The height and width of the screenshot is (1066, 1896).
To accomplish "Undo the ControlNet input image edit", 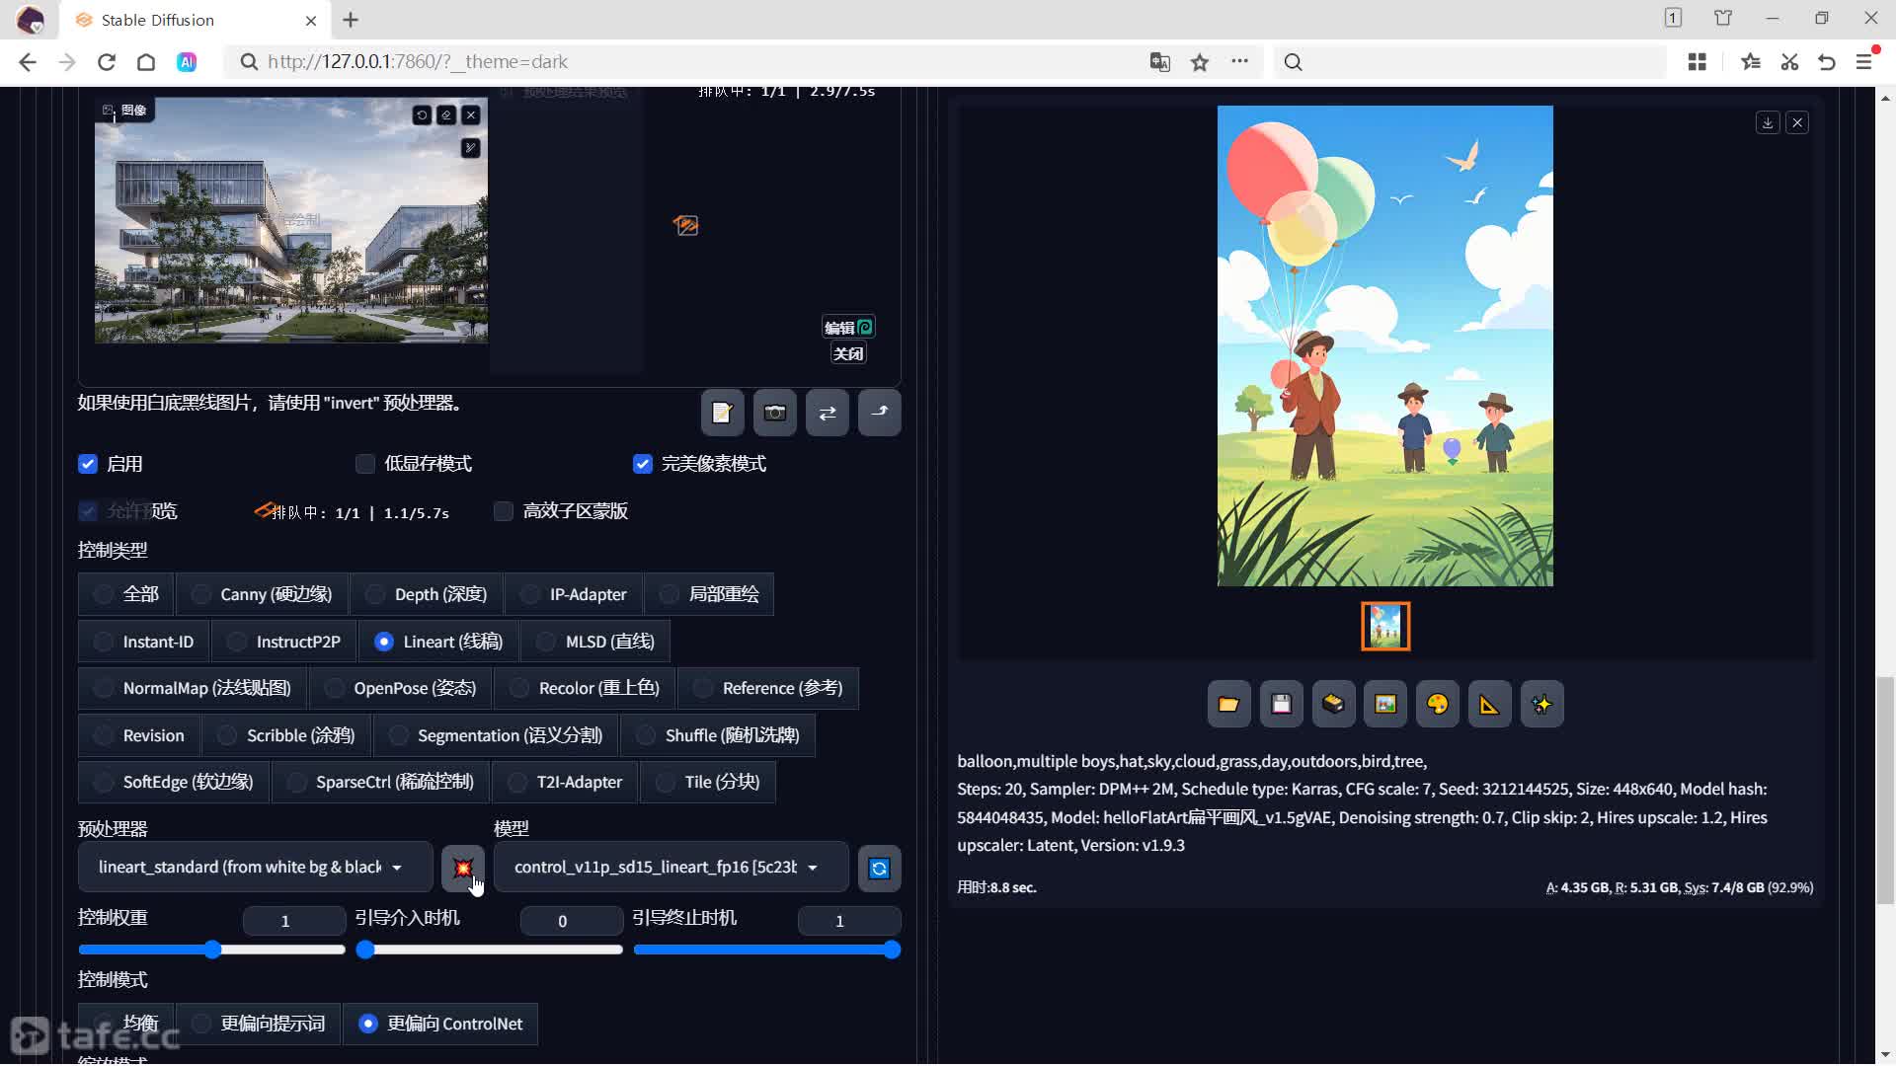I will [422, 114].
